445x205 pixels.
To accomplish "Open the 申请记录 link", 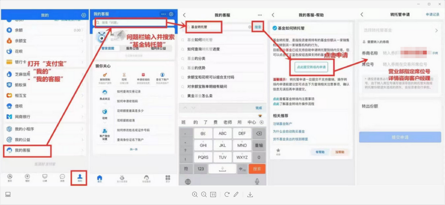I will [433, 15].
